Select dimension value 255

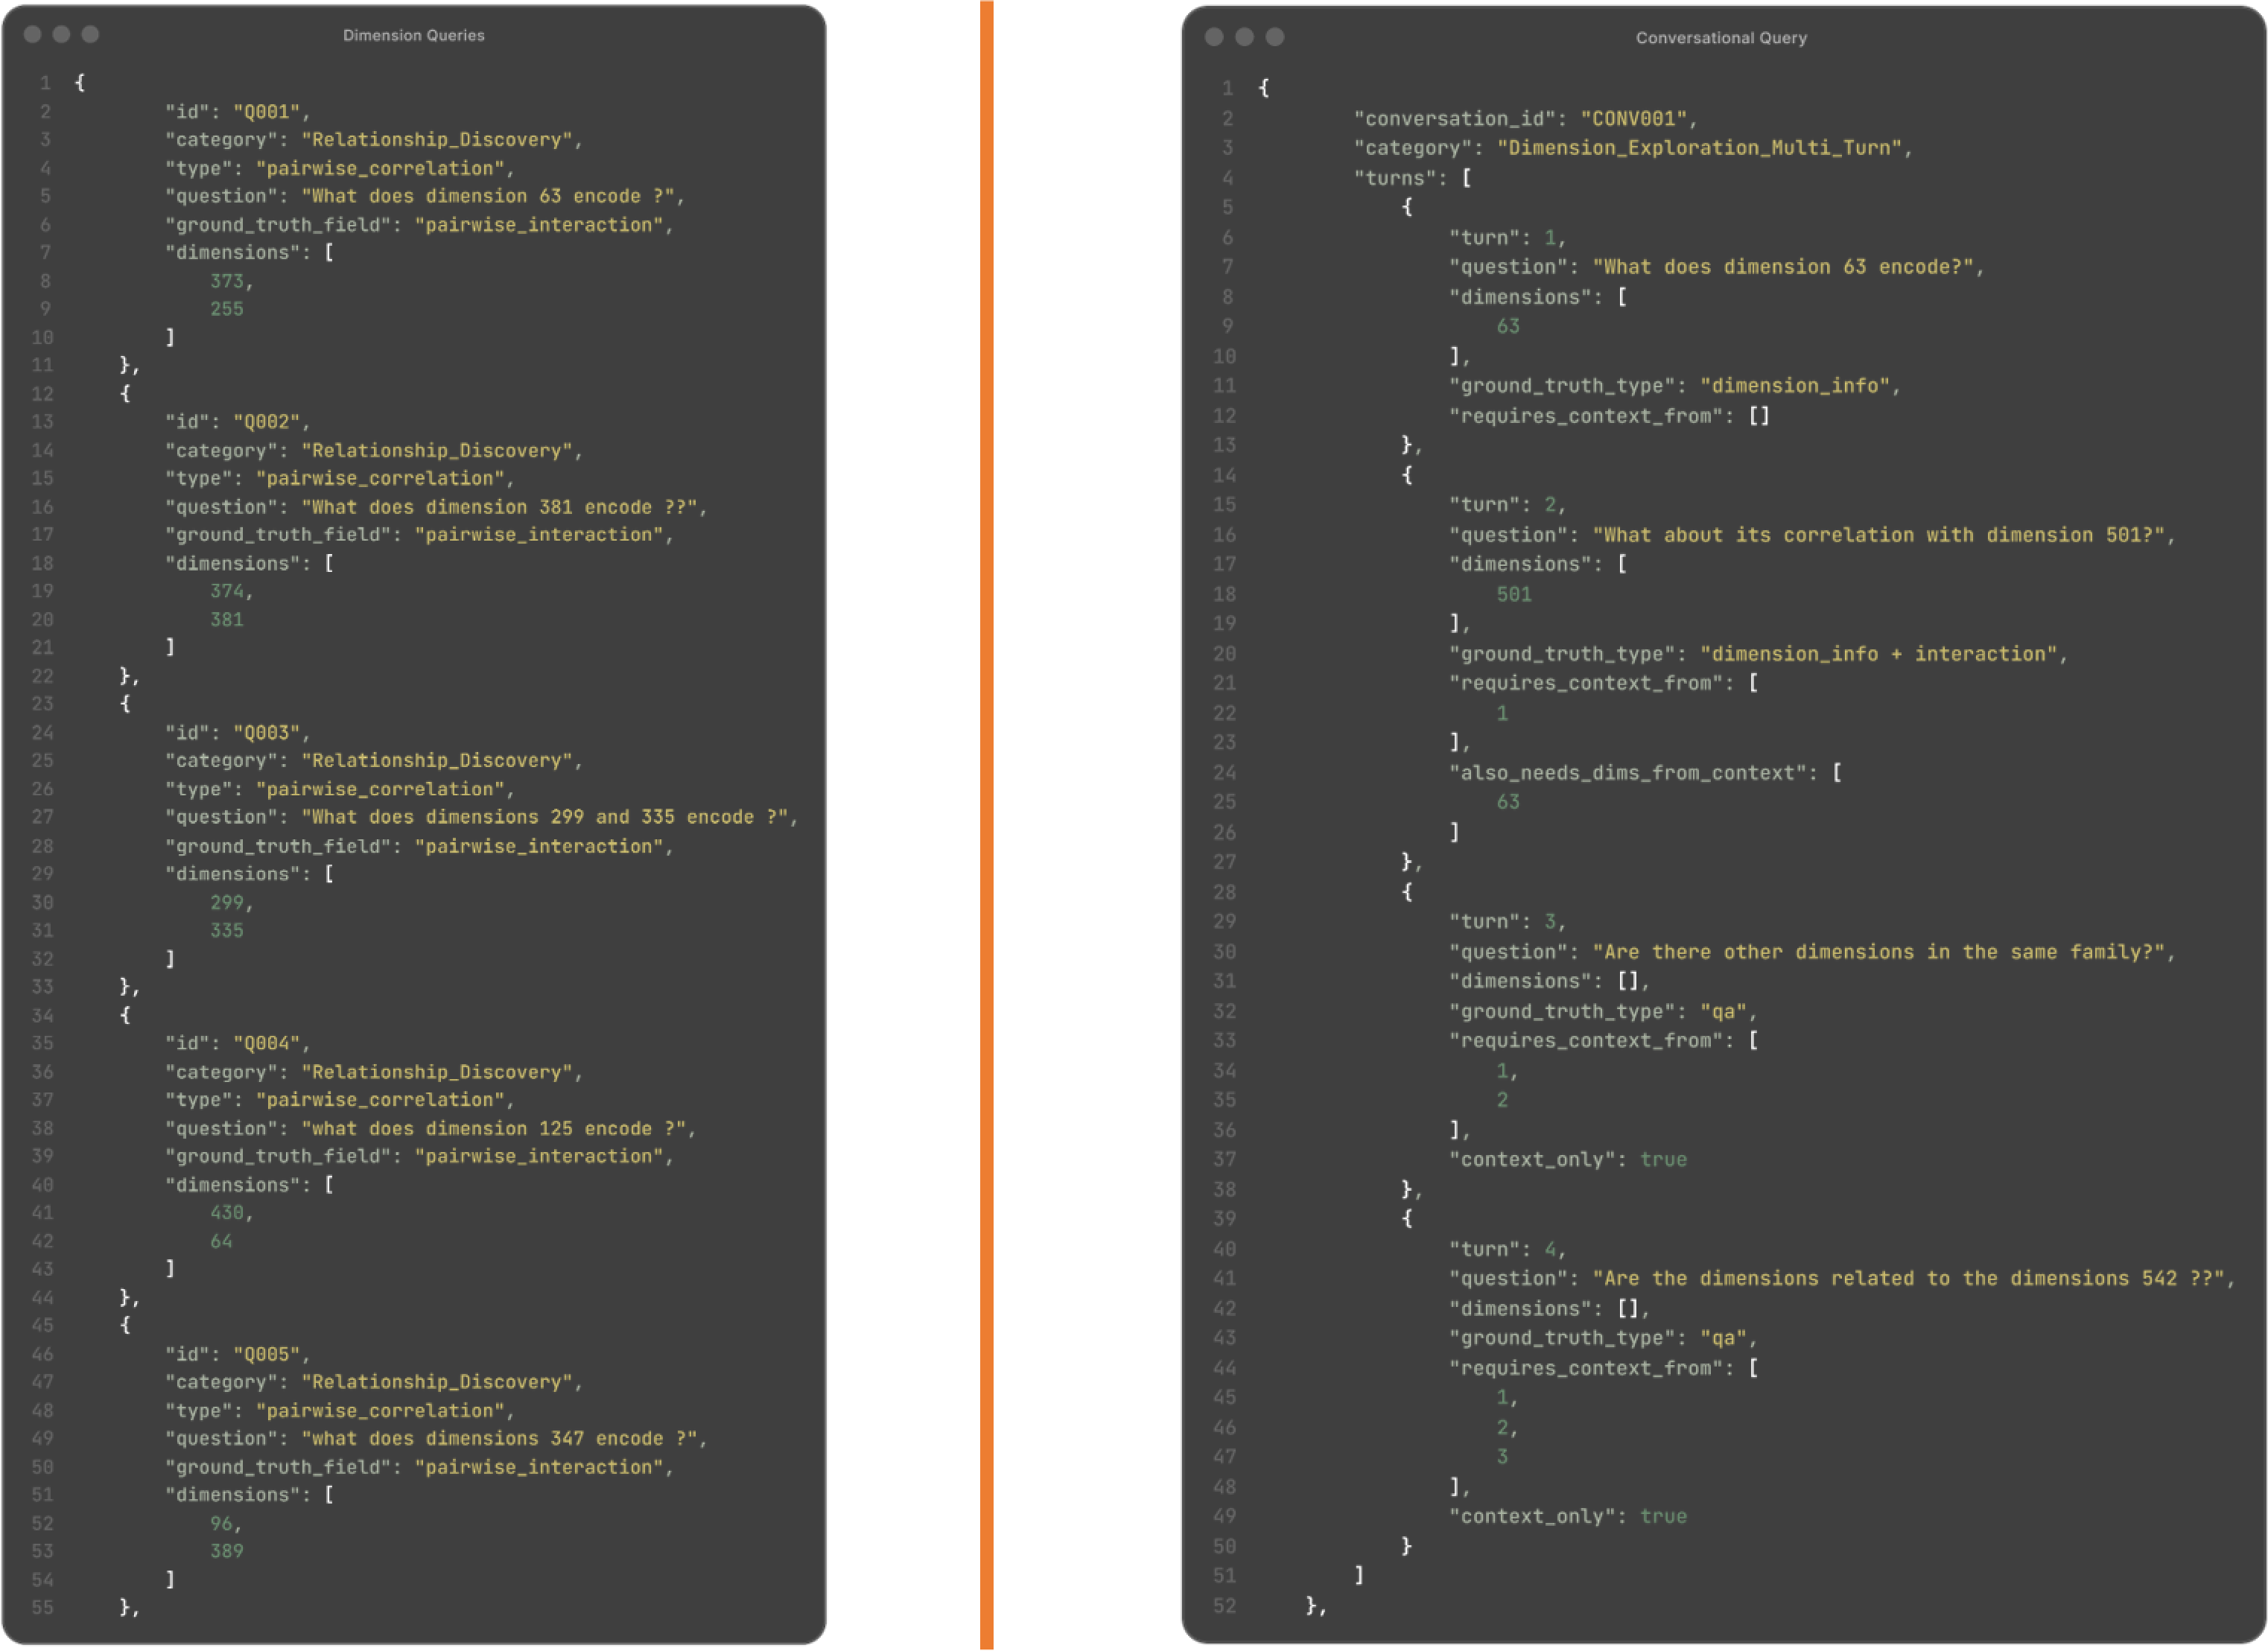click(x=227, y=309)
